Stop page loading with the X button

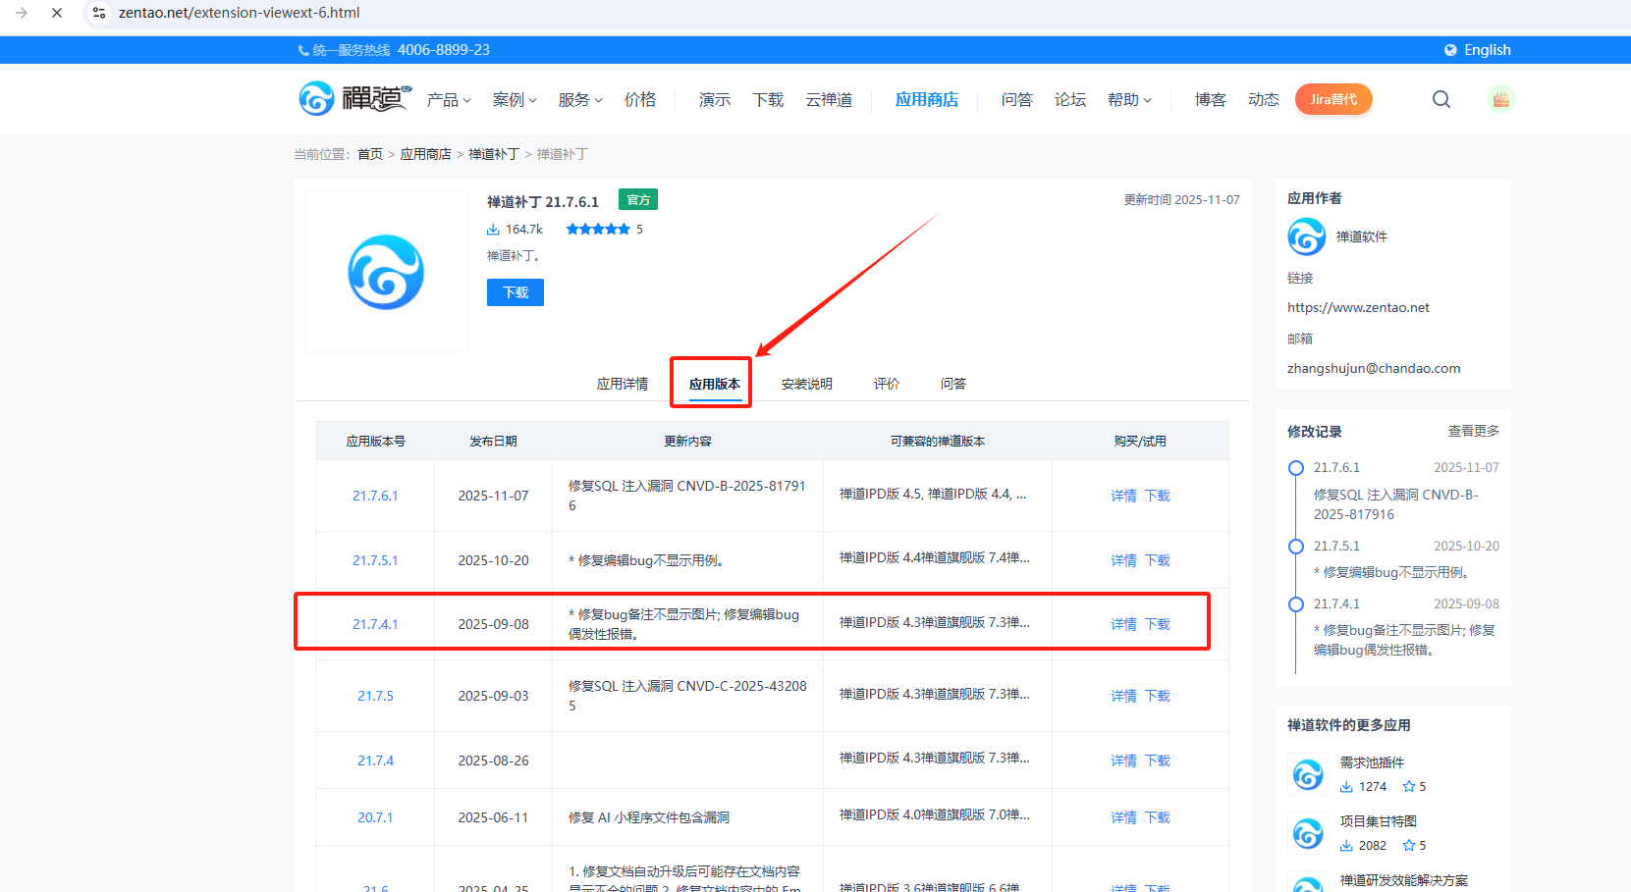tap(57, 13)
